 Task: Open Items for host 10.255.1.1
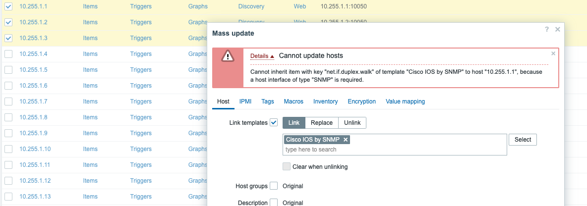[90, 6]
